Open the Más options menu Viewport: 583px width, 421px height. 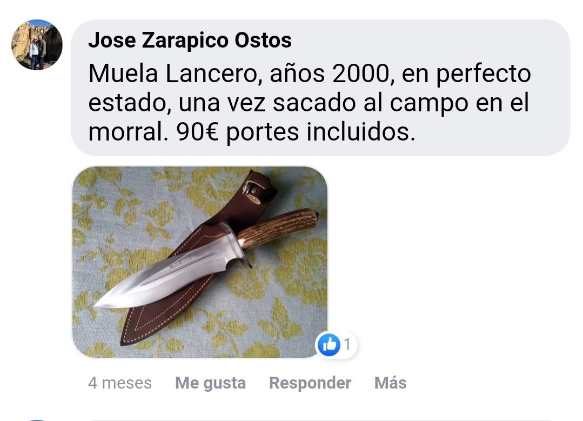(x=391, y=383)
